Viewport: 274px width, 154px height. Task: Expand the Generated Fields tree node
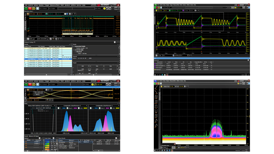pos(73,46)
